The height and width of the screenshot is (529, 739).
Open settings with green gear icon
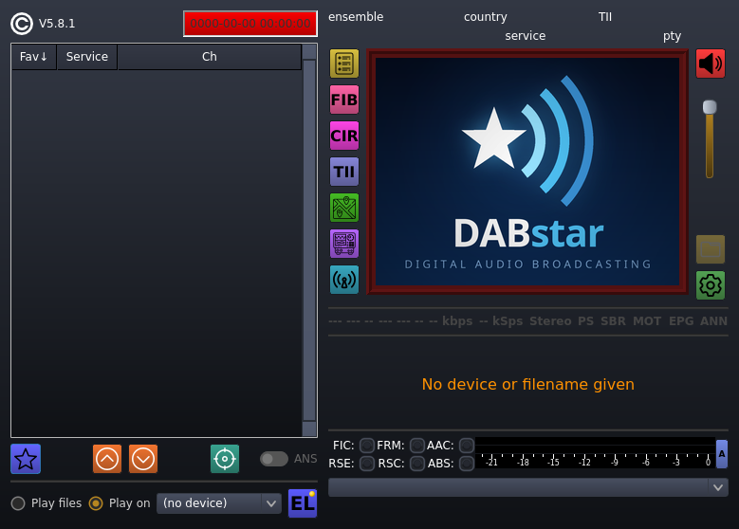click(711, 285)
